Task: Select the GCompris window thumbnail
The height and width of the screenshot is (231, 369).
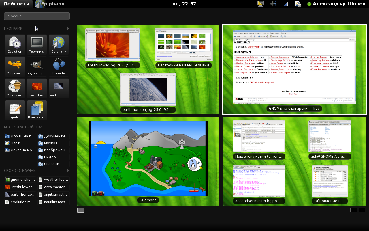Action: point(148,159)
